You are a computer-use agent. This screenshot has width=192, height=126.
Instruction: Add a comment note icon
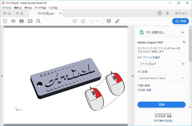[x=109, y=21]
